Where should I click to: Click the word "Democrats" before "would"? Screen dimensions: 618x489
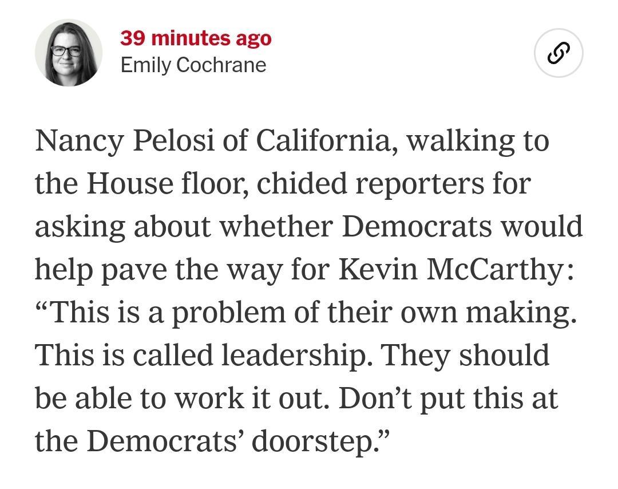[x=417, y=226]
